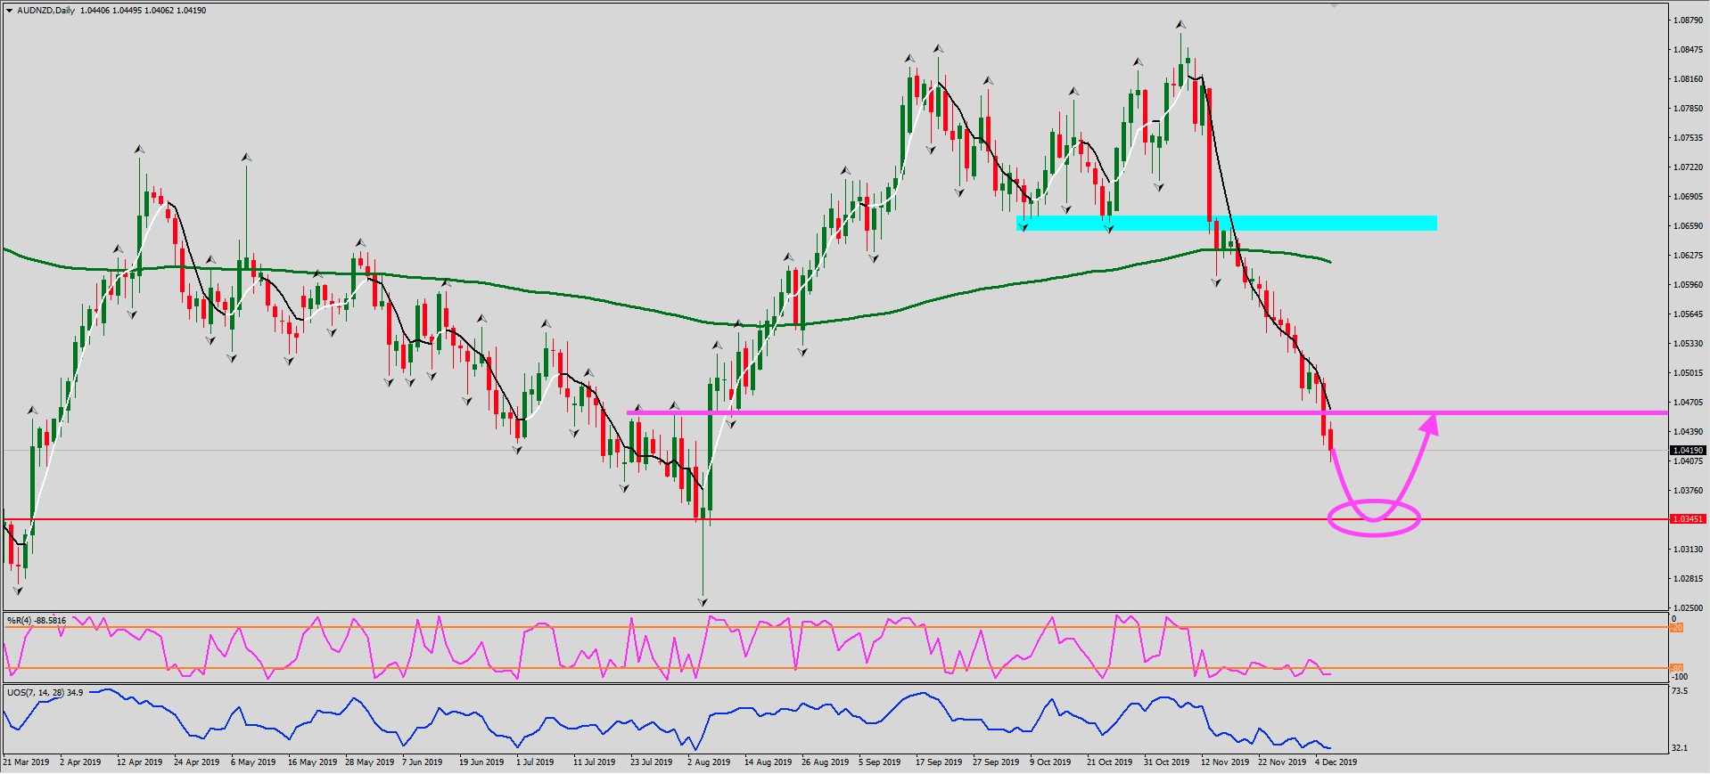This screenshot has width=1710, height=774.
Task: Click the 2 Apr 2019 date label
Action: coord(80,762)
